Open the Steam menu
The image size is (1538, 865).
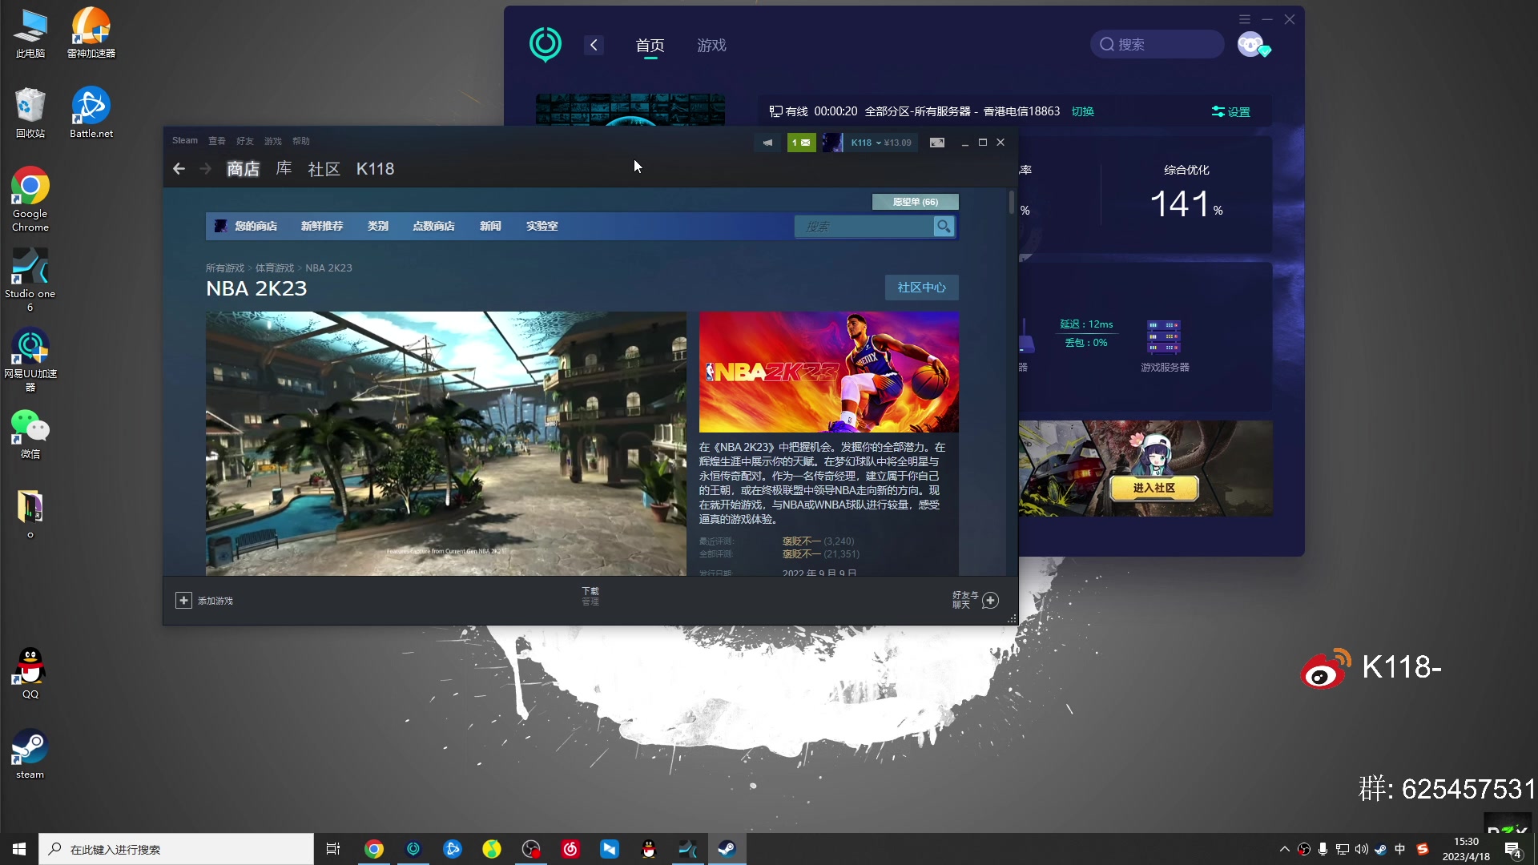(x=185, y=141)
